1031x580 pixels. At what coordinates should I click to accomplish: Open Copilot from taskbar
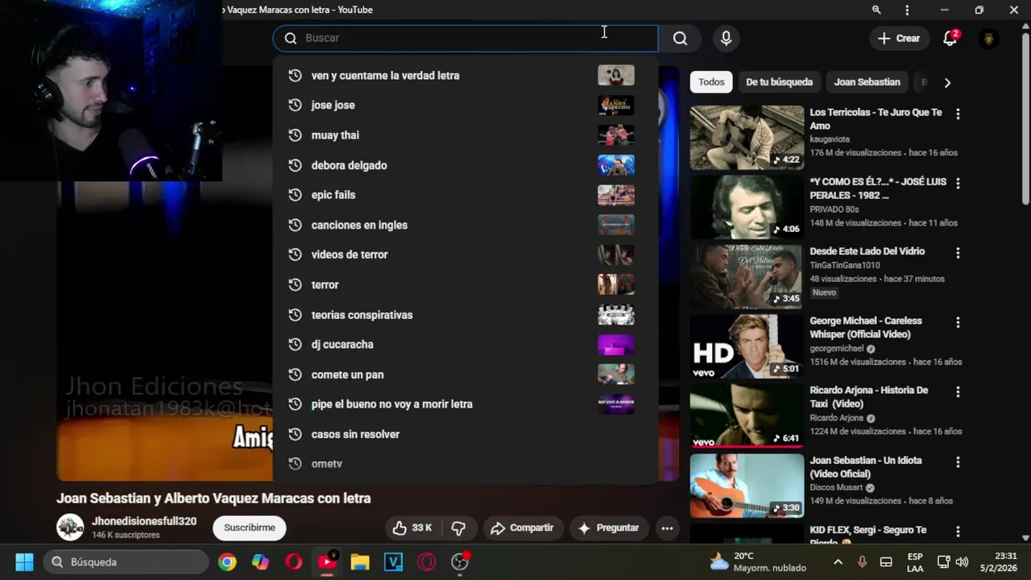point(260,561)
